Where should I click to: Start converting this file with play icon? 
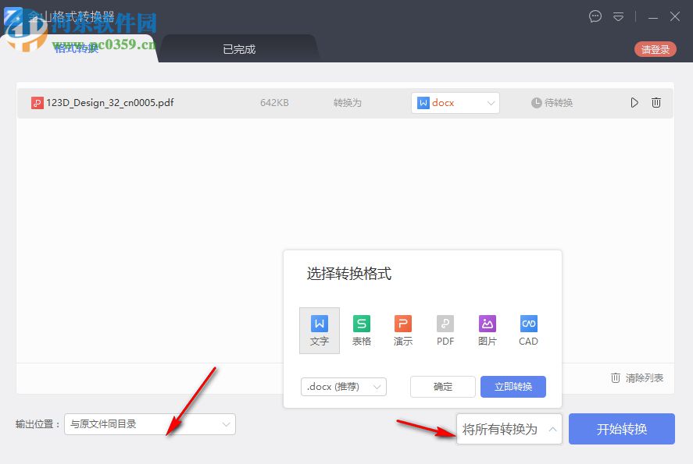(634, 103)
